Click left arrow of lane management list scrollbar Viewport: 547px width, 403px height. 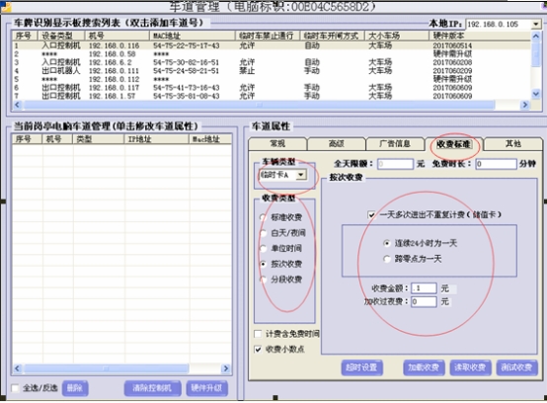(18, 368)
